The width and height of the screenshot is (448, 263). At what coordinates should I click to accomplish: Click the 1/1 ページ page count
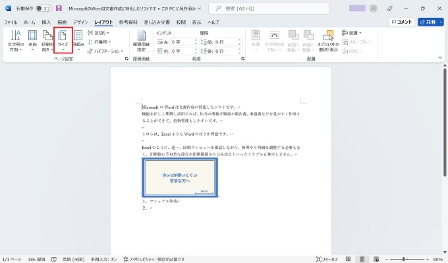pos(12,259)
